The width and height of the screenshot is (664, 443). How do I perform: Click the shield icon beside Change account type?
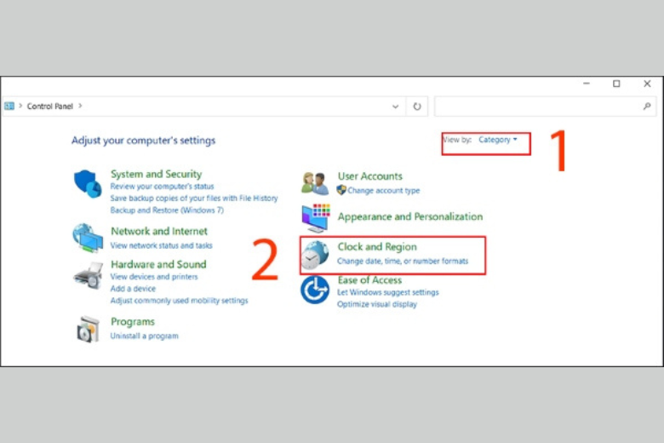point(341,190)
